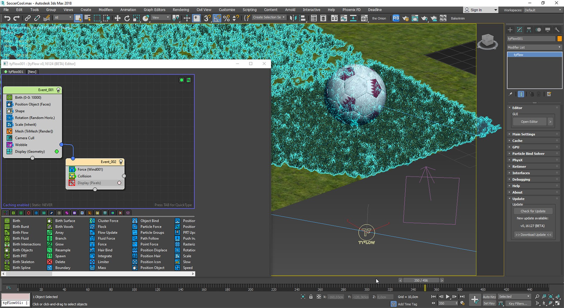Viewport: 564px width, 308px height.
Task: Select the Rotate transform tool
Action: click(x=127, y=18)
